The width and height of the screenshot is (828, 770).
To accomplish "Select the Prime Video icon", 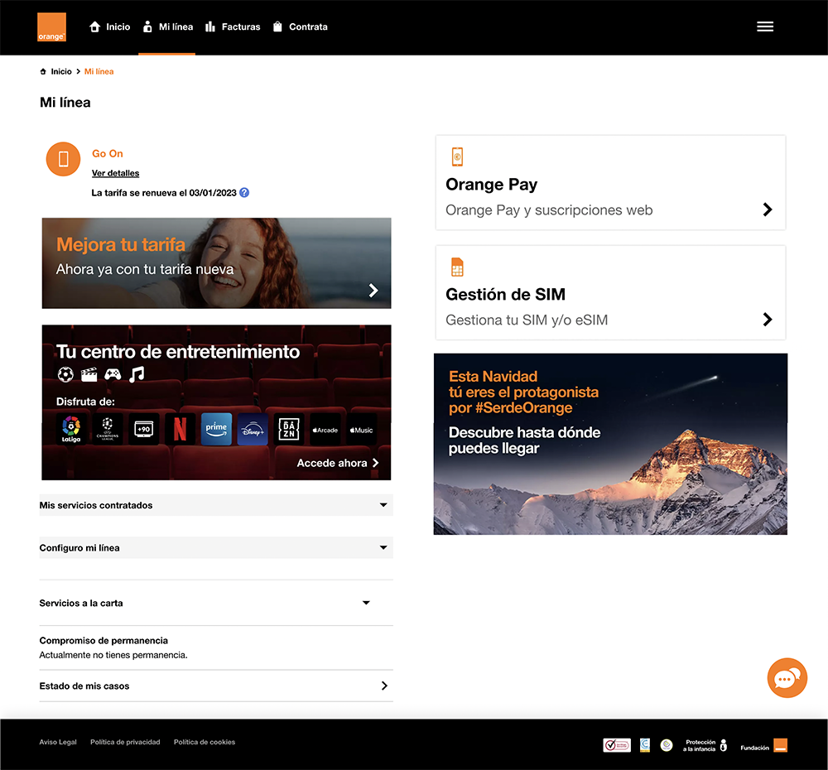I will point(216,429).
